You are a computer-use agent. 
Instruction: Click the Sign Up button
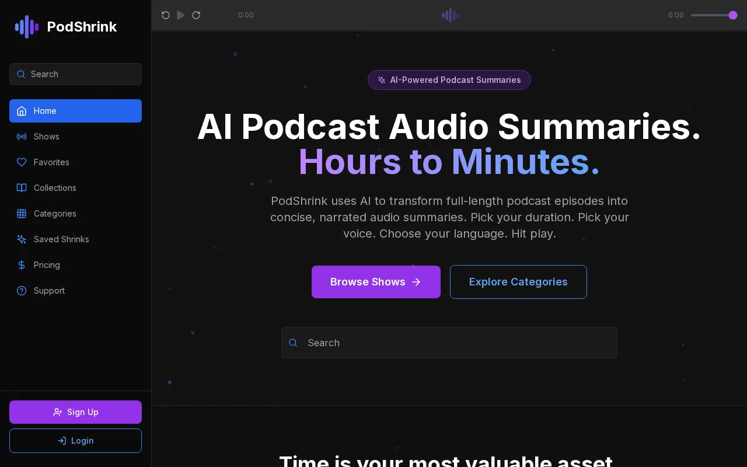pos(75,412)
